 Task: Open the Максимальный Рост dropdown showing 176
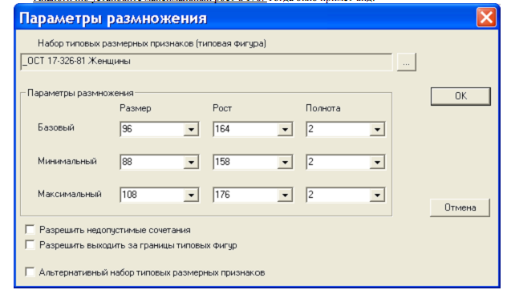(x=285, y=195)
